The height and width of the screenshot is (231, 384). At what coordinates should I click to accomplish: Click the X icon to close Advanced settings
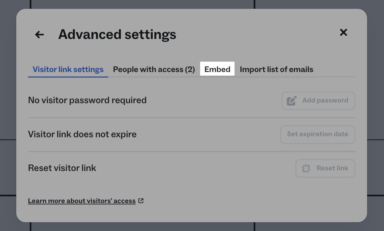point(343,32)
